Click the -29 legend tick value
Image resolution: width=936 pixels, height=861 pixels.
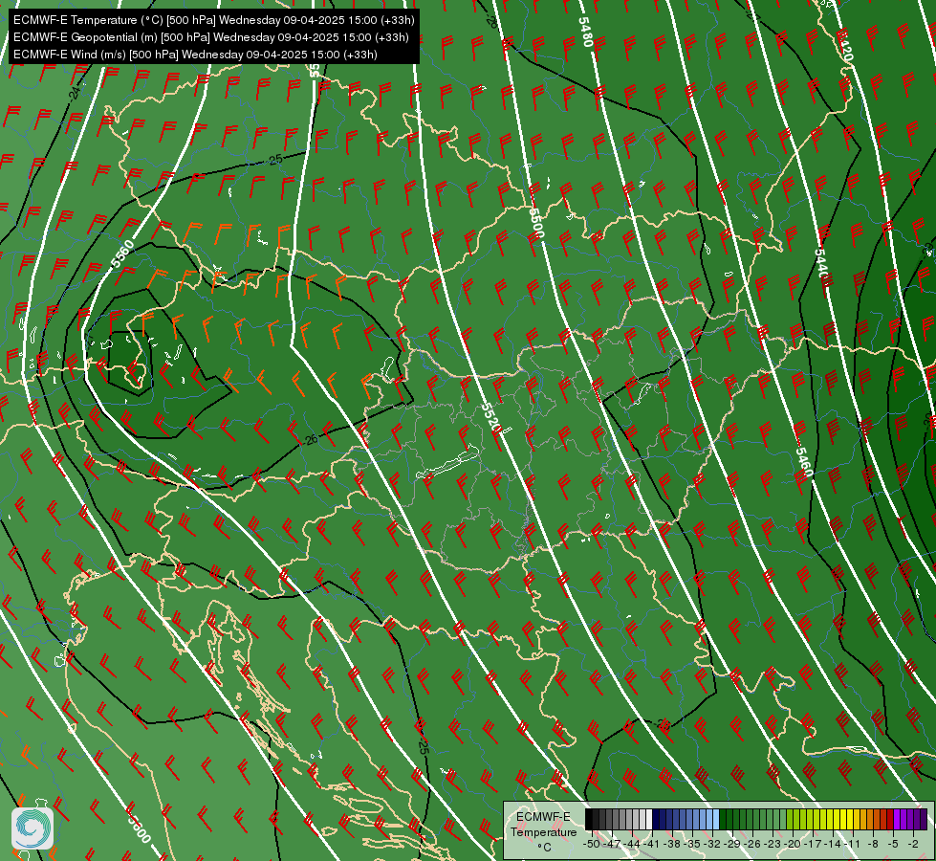pos(731,845)
